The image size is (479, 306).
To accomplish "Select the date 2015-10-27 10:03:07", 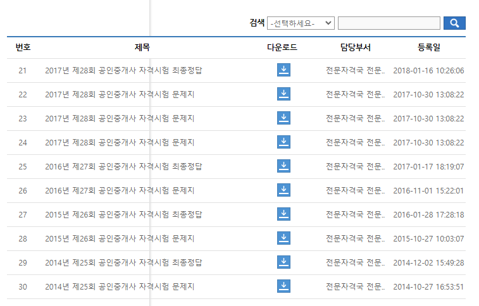I will tap(428, 239).
